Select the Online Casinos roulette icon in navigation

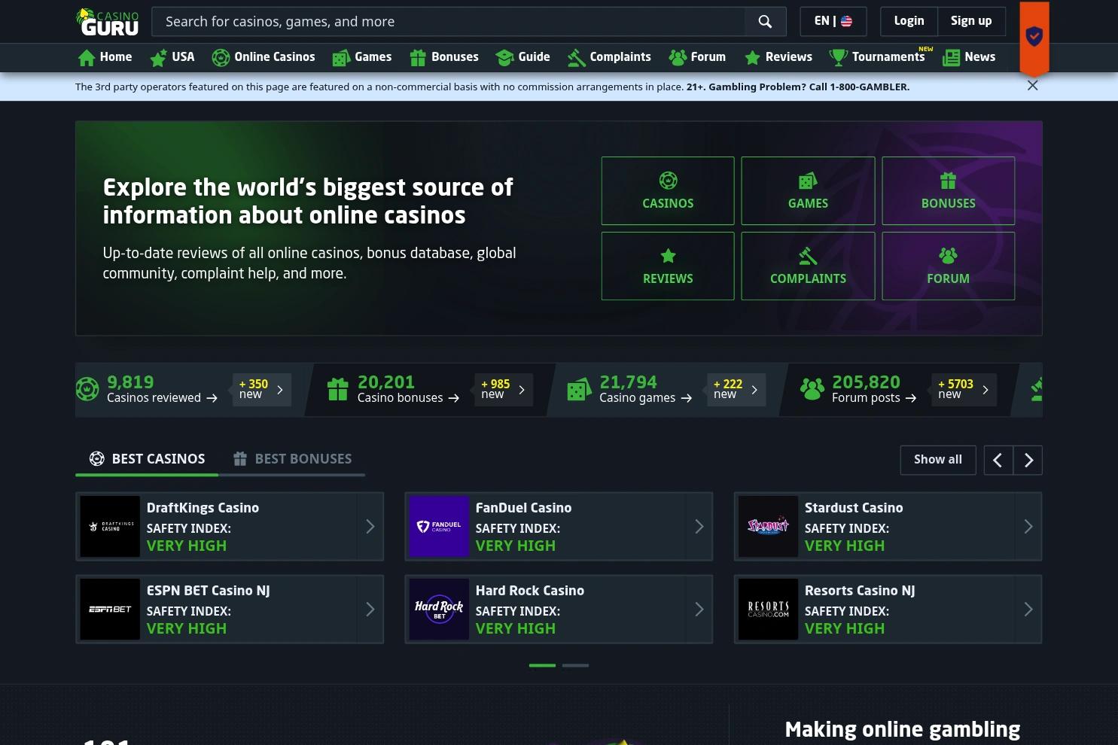221,57
